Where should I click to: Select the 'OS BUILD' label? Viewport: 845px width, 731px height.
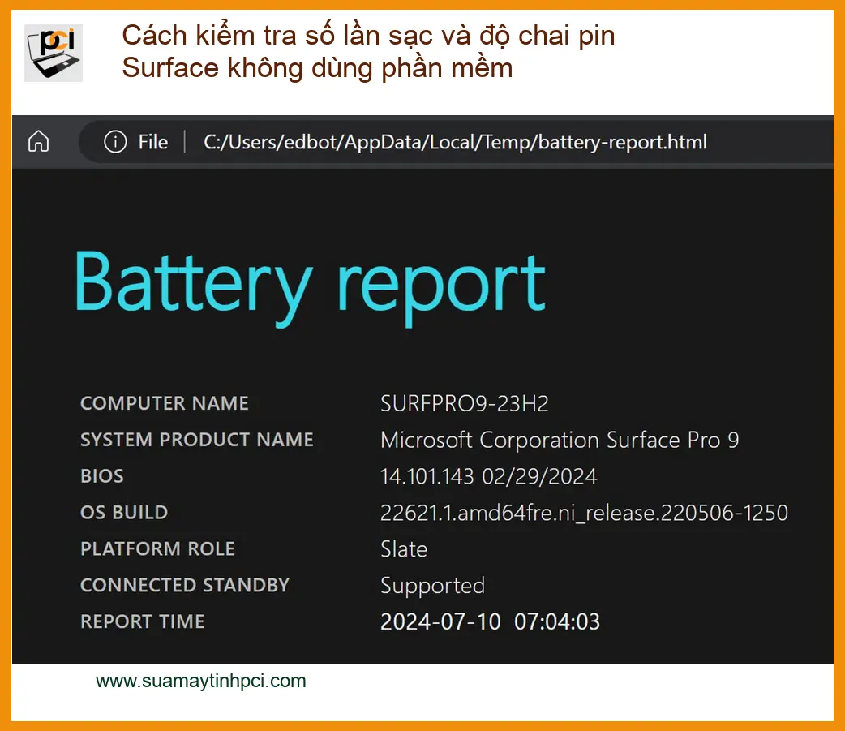[124, 512]
